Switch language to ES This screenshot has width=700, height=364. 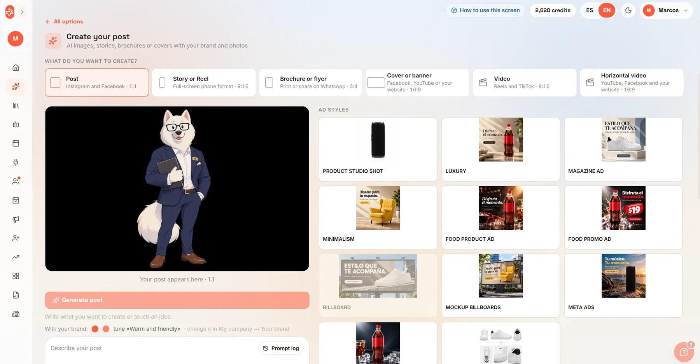tap(590, 10)
